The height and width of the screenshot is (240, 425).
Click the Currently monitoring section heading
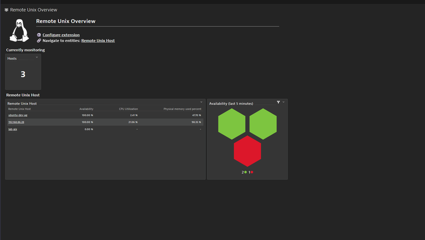pos(25,50)
